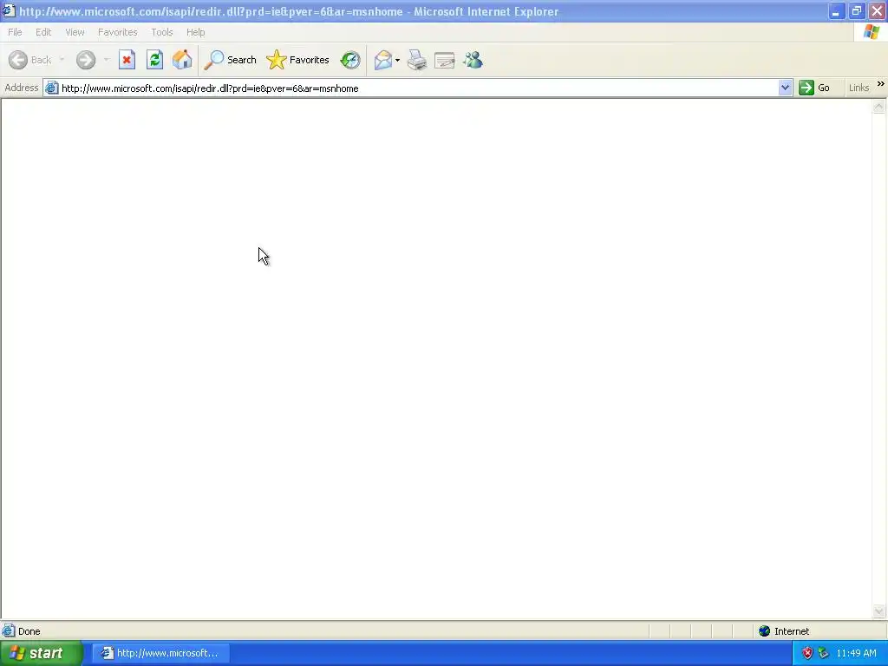Screen dimensions: 888x666
Task: Click the Forward navigation arrow
Action: (x=86, y=60)
